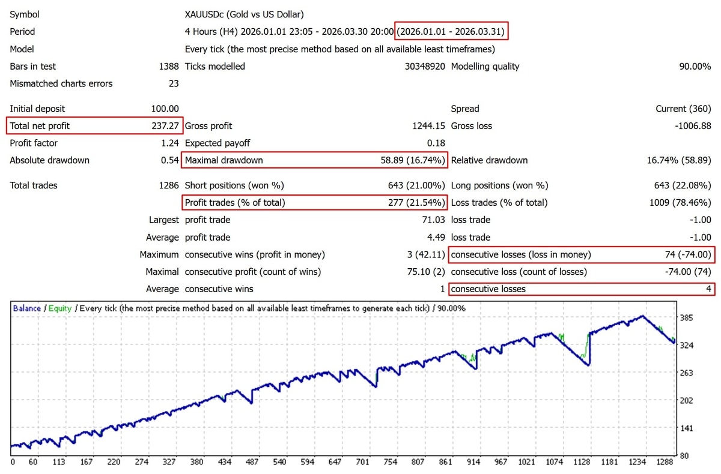Click the total net profit value 237.27
Image resolution: width=721 pixels, height=474 pixels.
(165, 126)
